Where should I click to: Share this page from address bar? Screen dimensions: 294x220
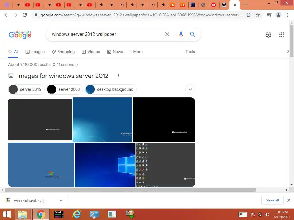(x=248, y=15)
